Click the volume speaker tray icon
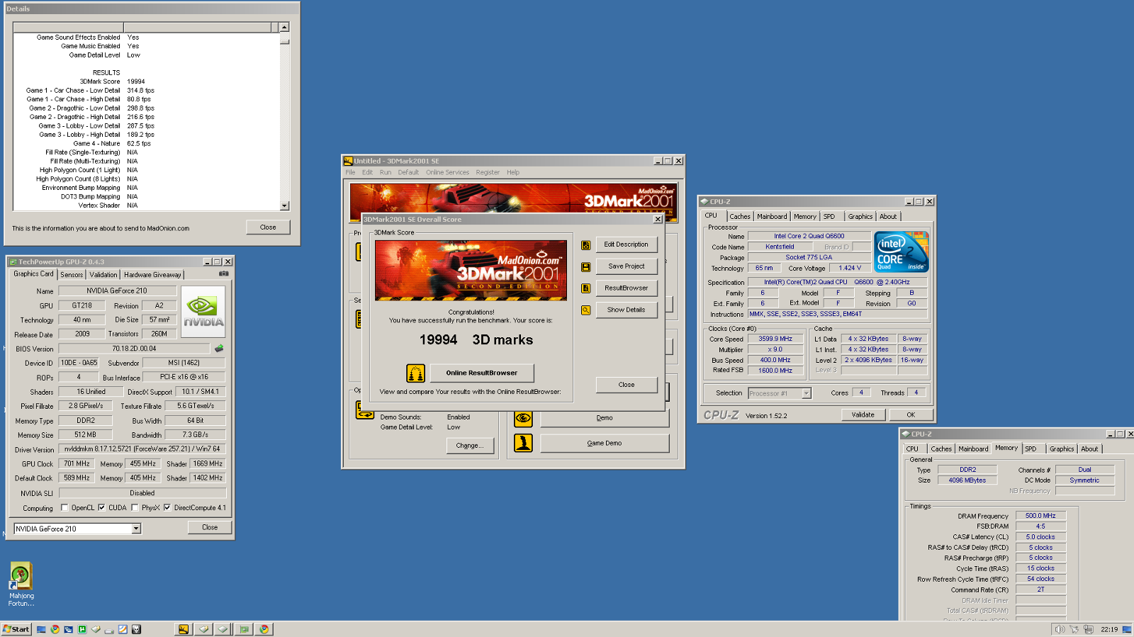 coord(1060,629)
